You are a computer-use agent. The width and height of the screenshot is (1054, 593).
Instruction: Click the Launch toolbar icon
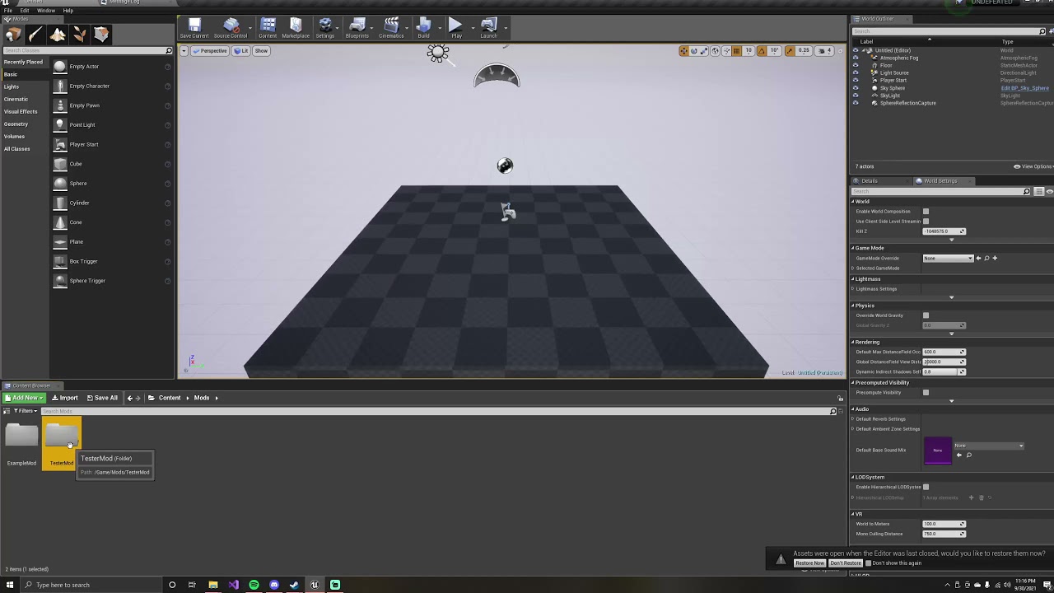[x=488, y=28]
